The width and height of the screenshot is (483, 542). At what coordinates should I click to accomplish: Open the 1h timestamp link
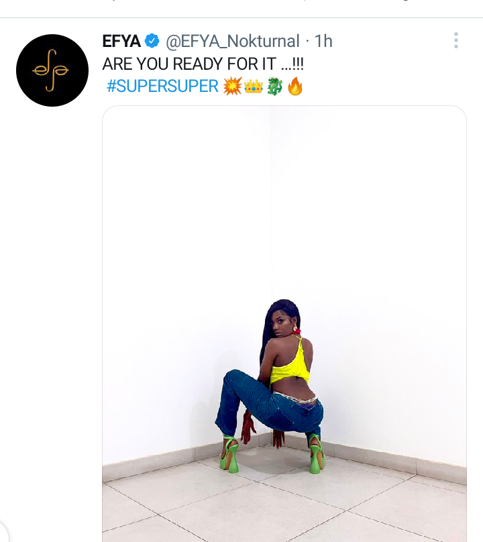click(323, 41)
